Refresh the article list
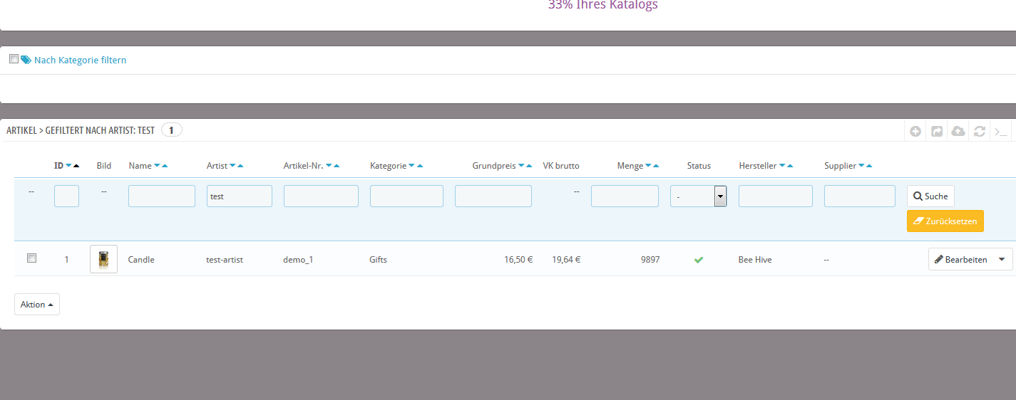 (980, 132)
